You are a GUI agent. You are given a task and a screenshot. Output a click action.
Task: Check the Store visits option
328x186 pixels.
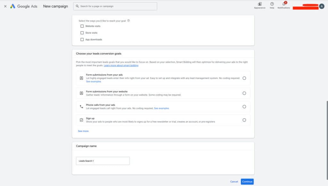point(82,33)
